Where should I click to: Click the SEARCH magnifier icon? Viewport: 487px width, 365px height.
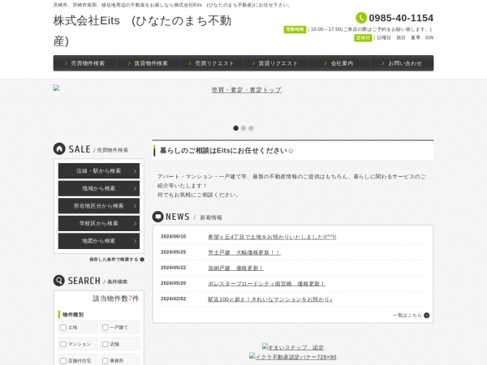click(58, 281)
